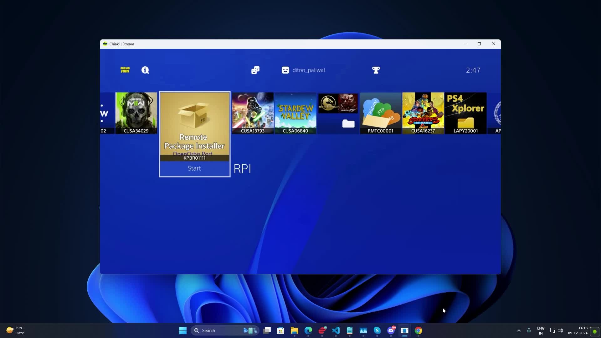This screenshot has height=338, width=601.
Task: Expand hidden system tray icons
Action: point(519,330)
